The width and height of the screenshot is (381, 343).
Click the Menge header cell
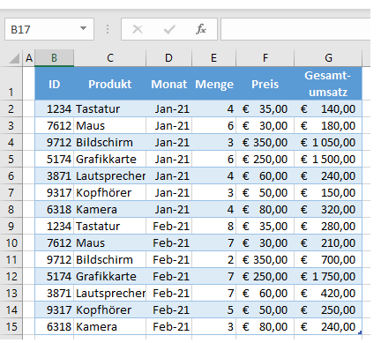213,84
